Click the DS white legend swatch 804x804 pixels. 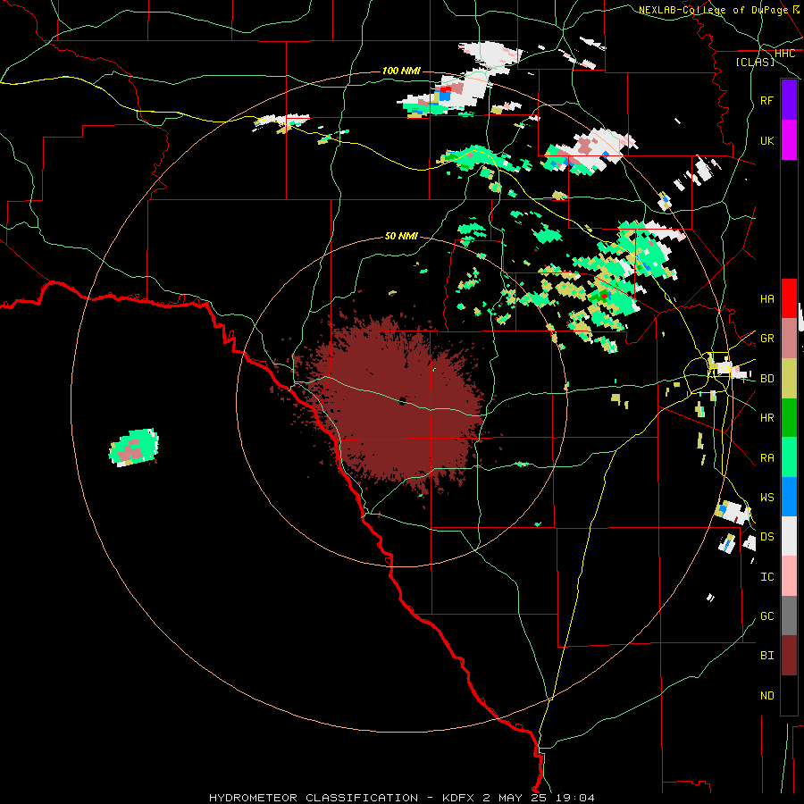tap(789, 536)
